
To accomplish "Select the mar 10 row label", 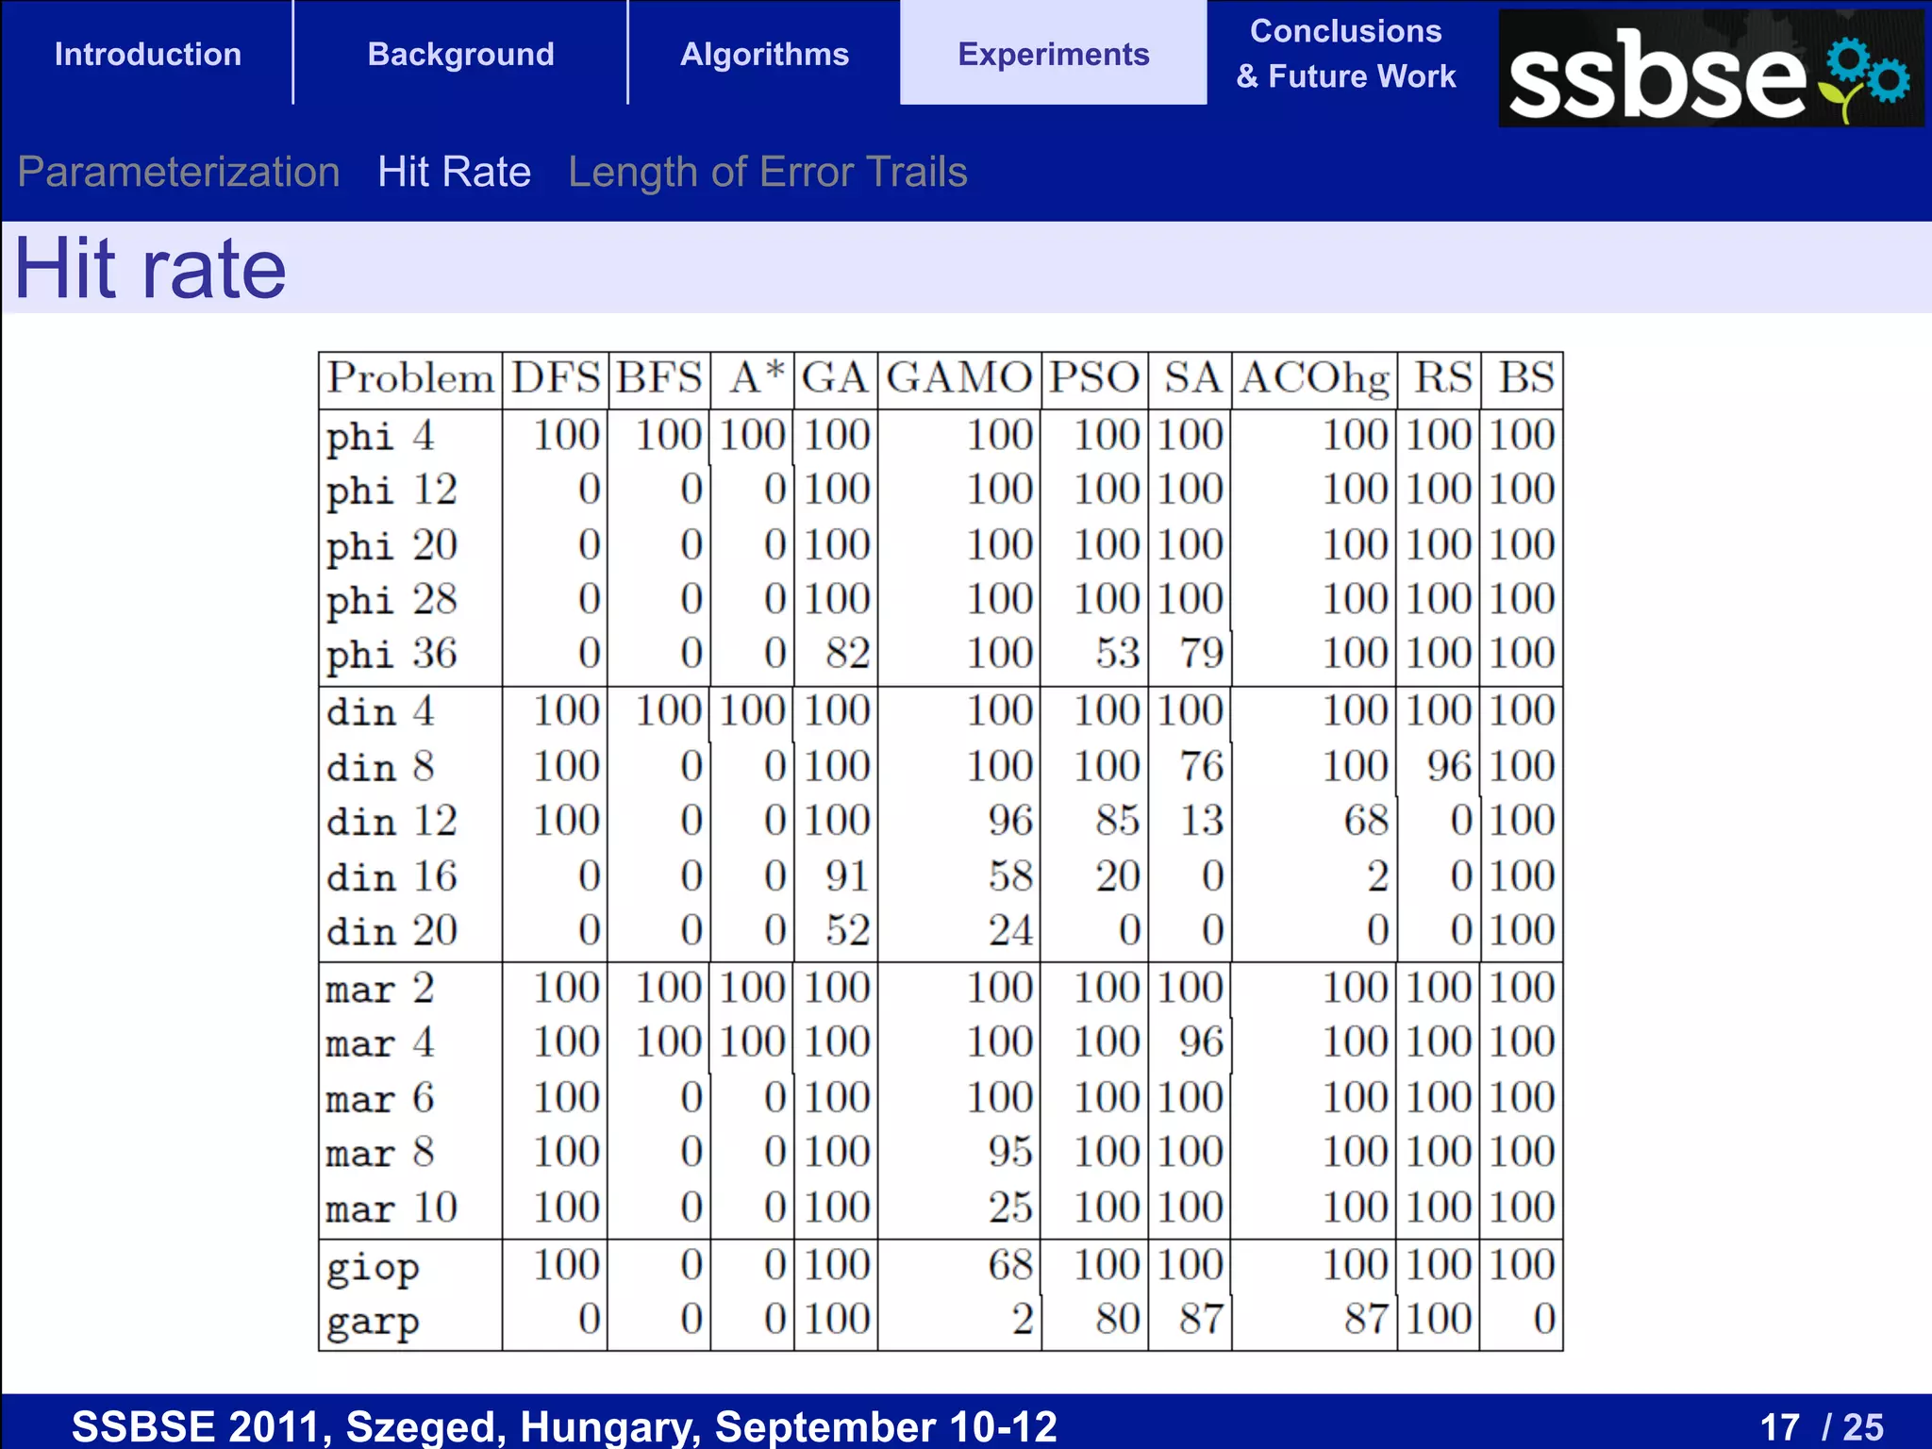I will (391, 1209).
